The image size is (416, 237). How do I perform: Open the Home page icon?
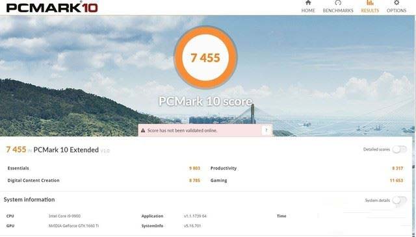coord(308,3)
